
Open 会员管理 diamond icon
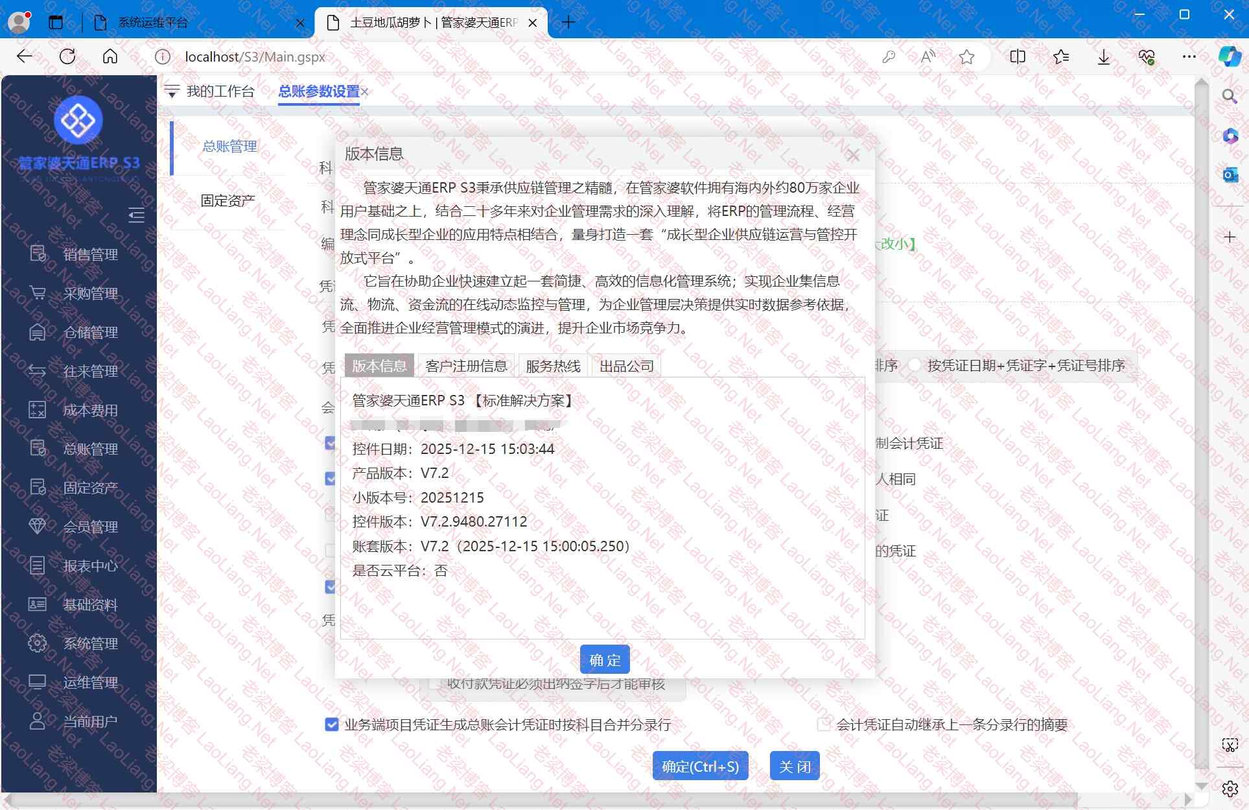coord(38,527)
